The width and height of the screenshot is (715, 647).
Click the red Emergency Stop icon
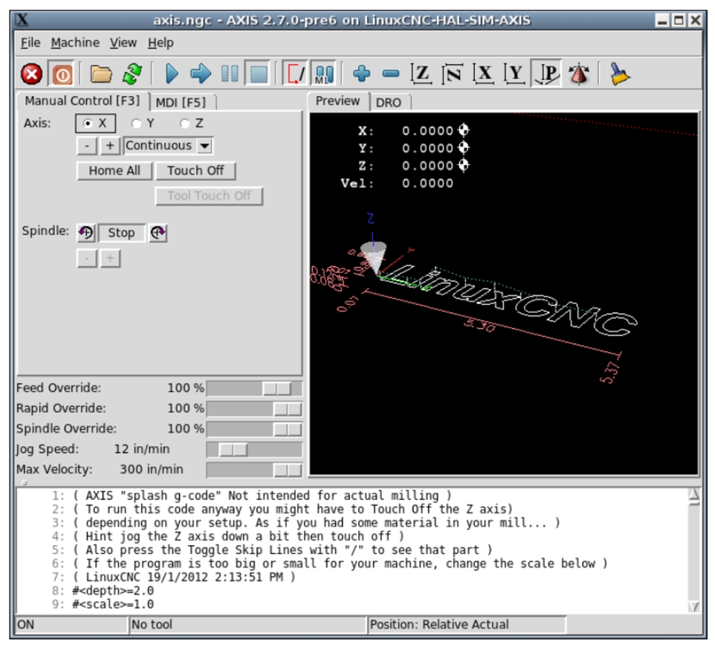tap(32, 74)
